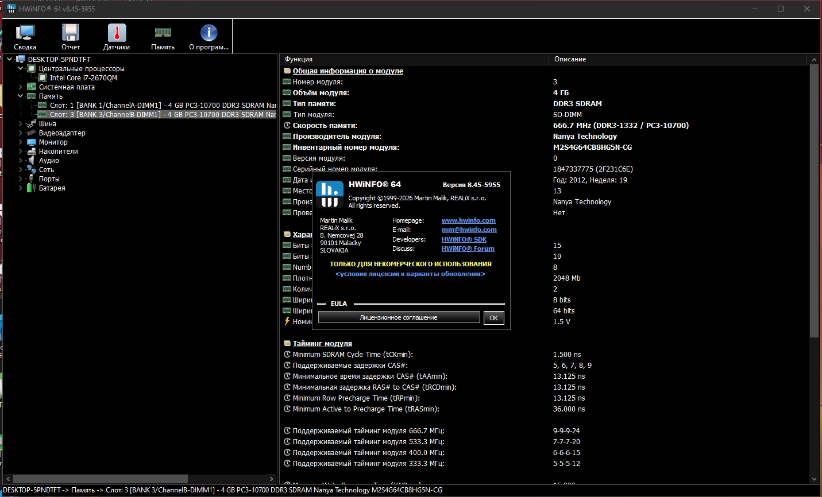The width and height of the screenshot is (822, 497).
Task: Collapse the Память tree node
Action: tap(21, 96)
